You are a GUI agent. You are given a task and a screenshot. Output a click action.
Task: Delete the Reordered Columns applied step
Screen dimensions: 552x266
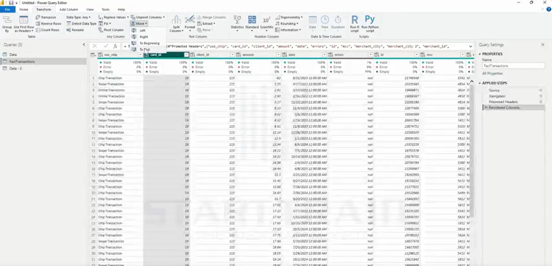[486, 107]
